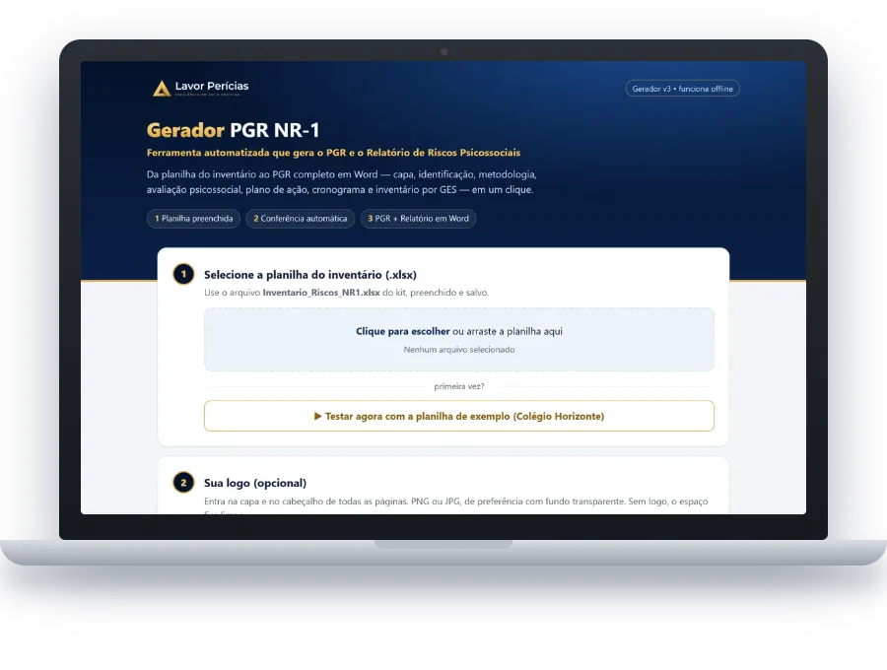Click the 'primeira vez?' divider label
The width and height of the screenshot is (887, 670).
(x=458, y=387)
